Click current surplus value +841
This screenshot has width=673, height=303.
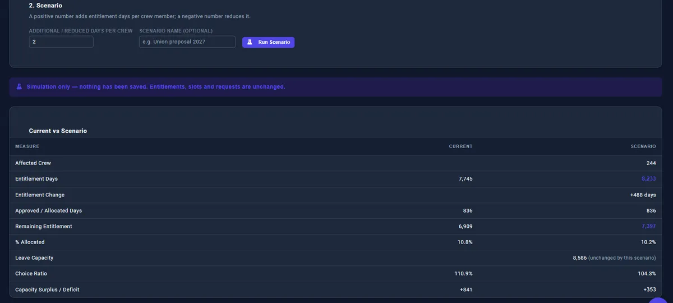pos(466,289)
